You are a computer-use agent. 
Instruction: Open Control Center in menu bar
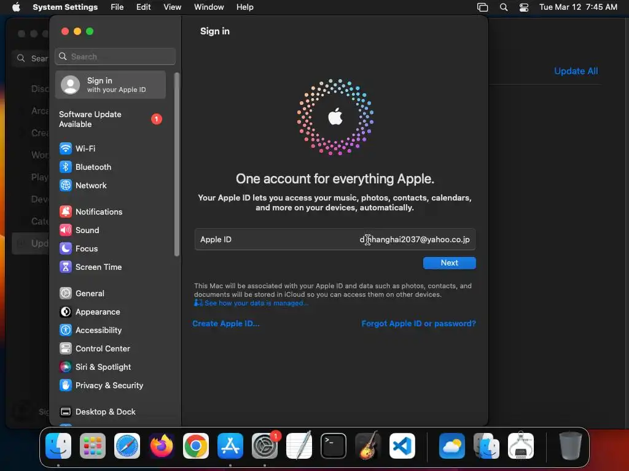tap(524, 7)
